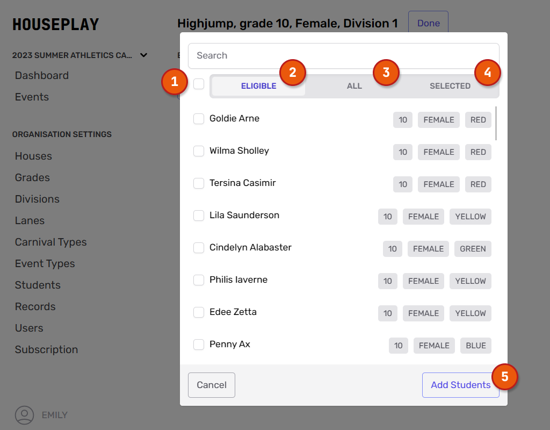Switch to the Eligible tab
This screenshot has width=550, height=430.
(258, 86)
